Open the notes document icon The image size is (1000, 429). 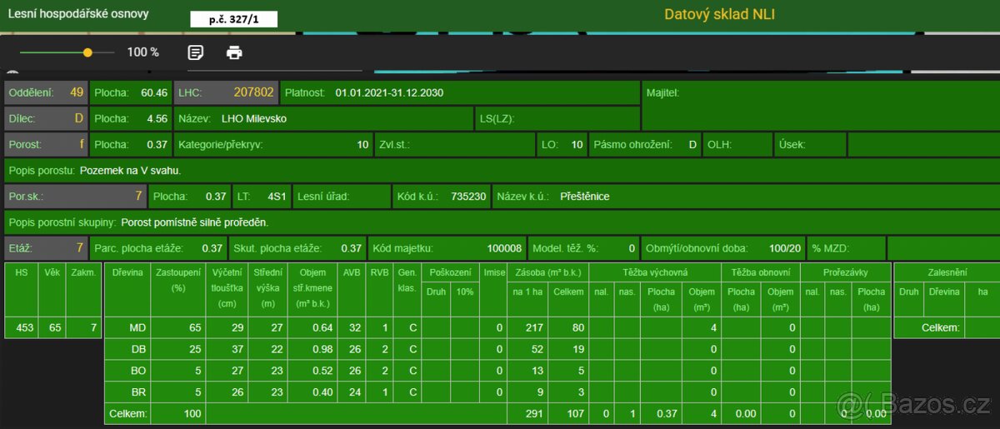195,52
